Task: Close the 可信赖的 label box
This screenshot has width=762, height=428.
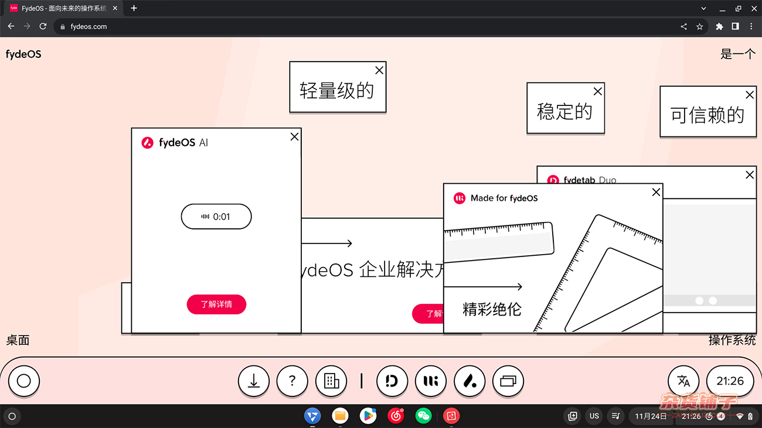Action: [749, 95]
